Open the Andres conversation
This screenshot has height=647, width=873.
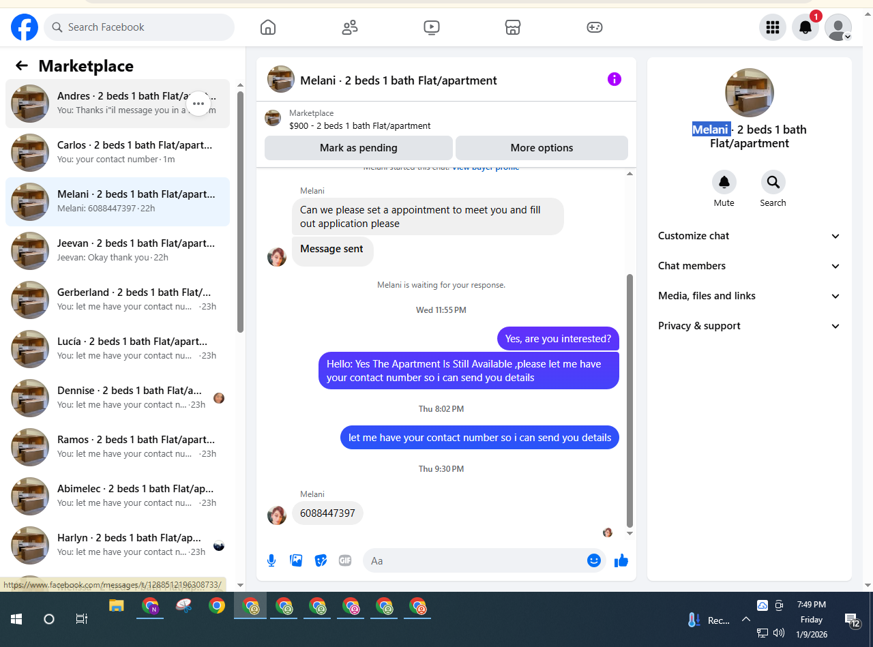pos(117,104)
